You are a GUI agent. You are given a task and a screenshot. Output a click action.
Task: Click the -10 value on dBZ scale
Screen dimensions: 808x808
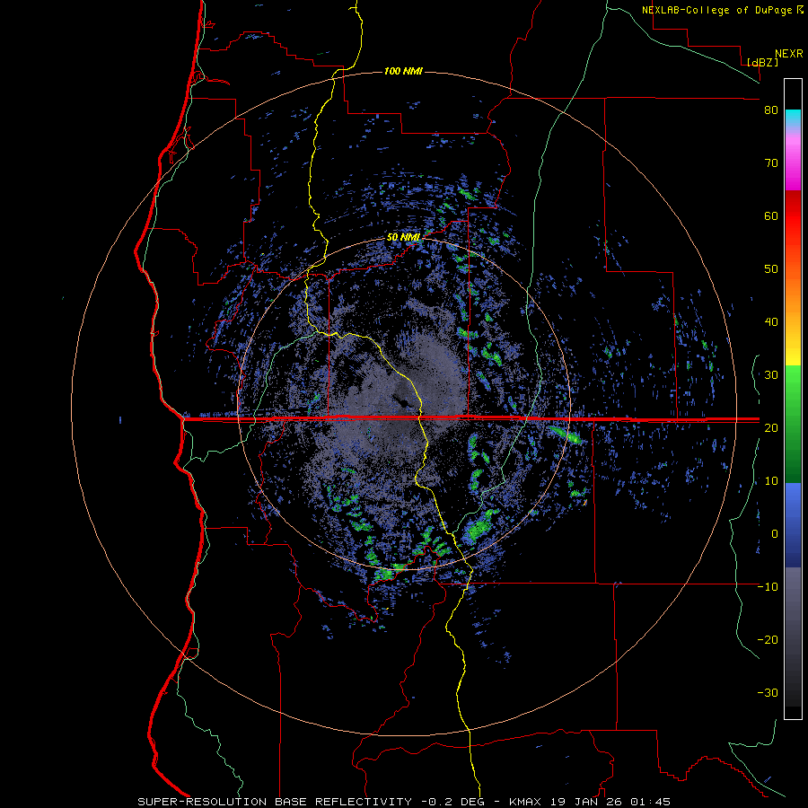[x=768, y=587]
